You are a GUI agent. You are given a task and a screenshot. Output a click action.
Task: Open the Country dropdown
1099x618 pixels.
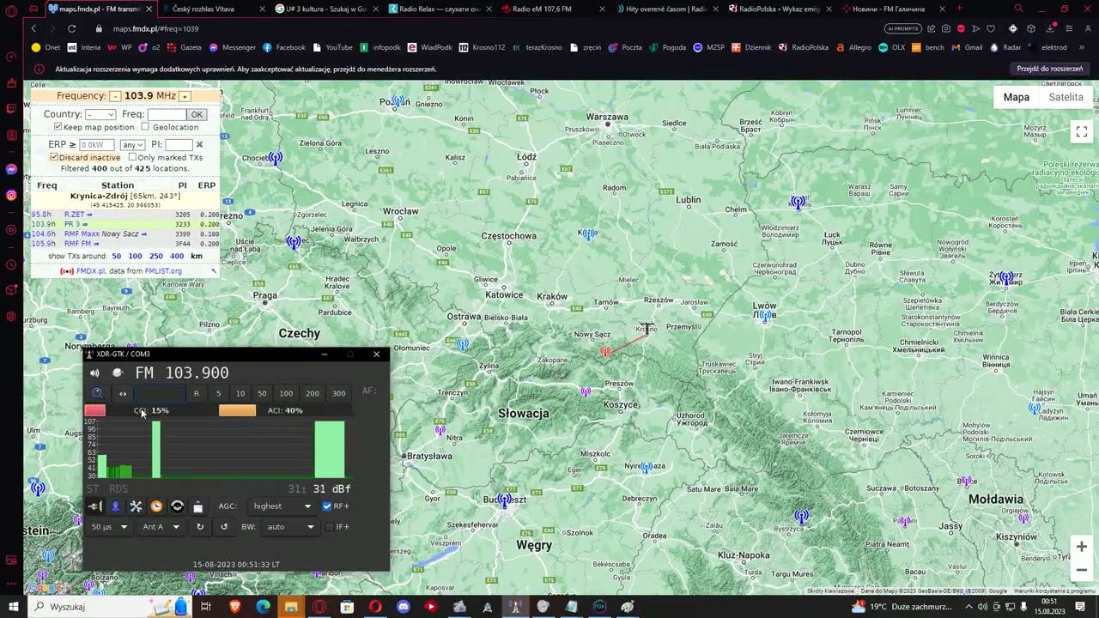tap(100, 114)
